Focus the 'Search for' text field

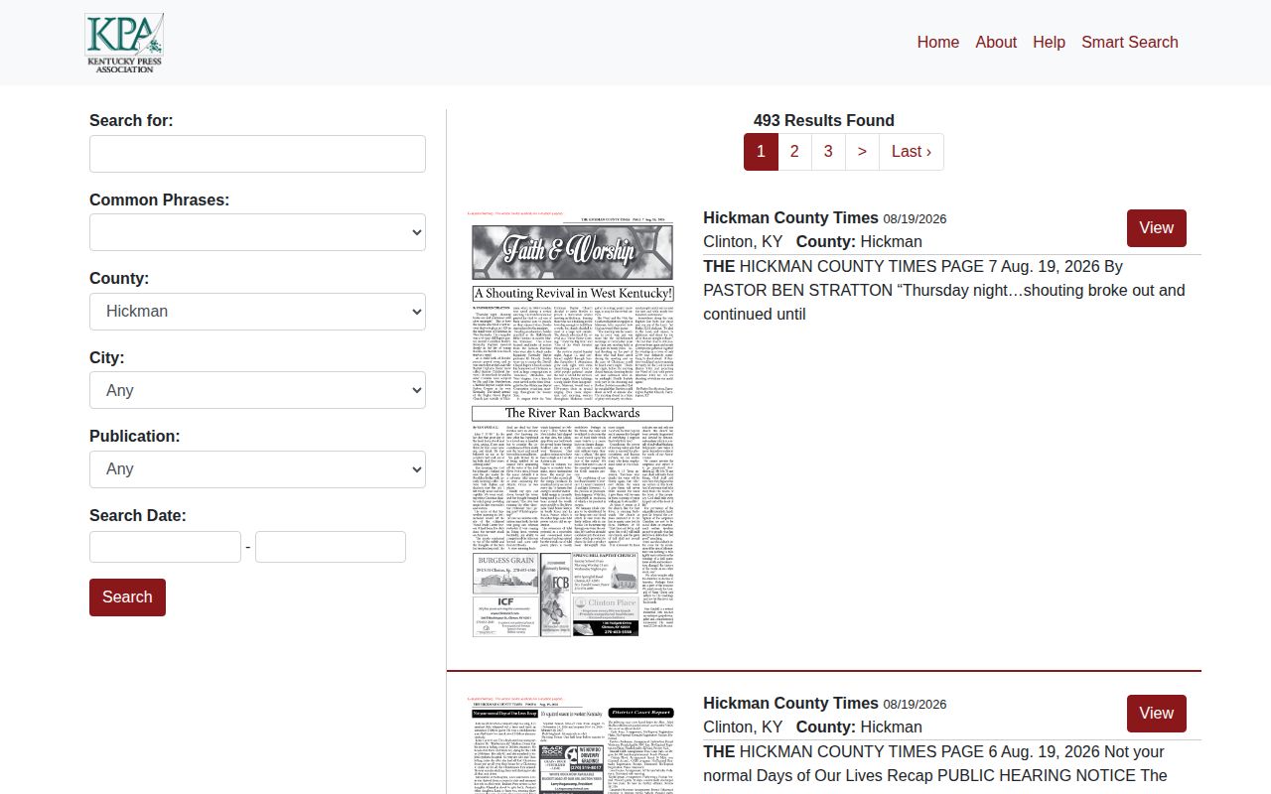(x=257, y=154)
